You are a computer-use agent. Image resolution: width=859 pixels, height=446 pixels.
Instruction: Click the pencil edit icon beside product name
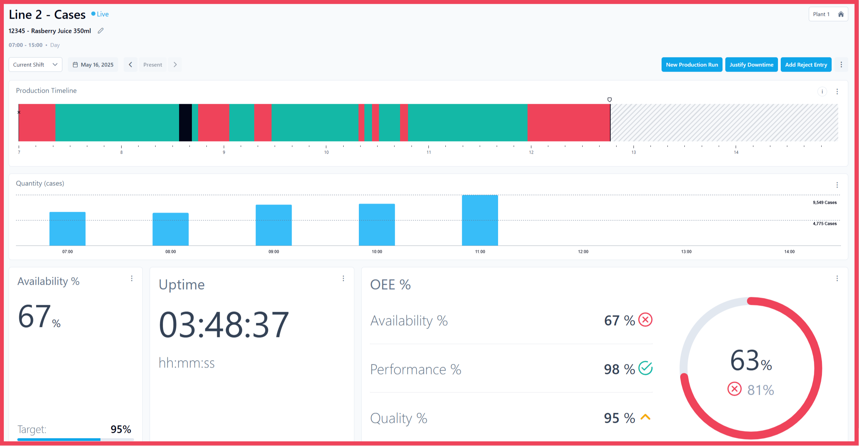click(100, 31)
